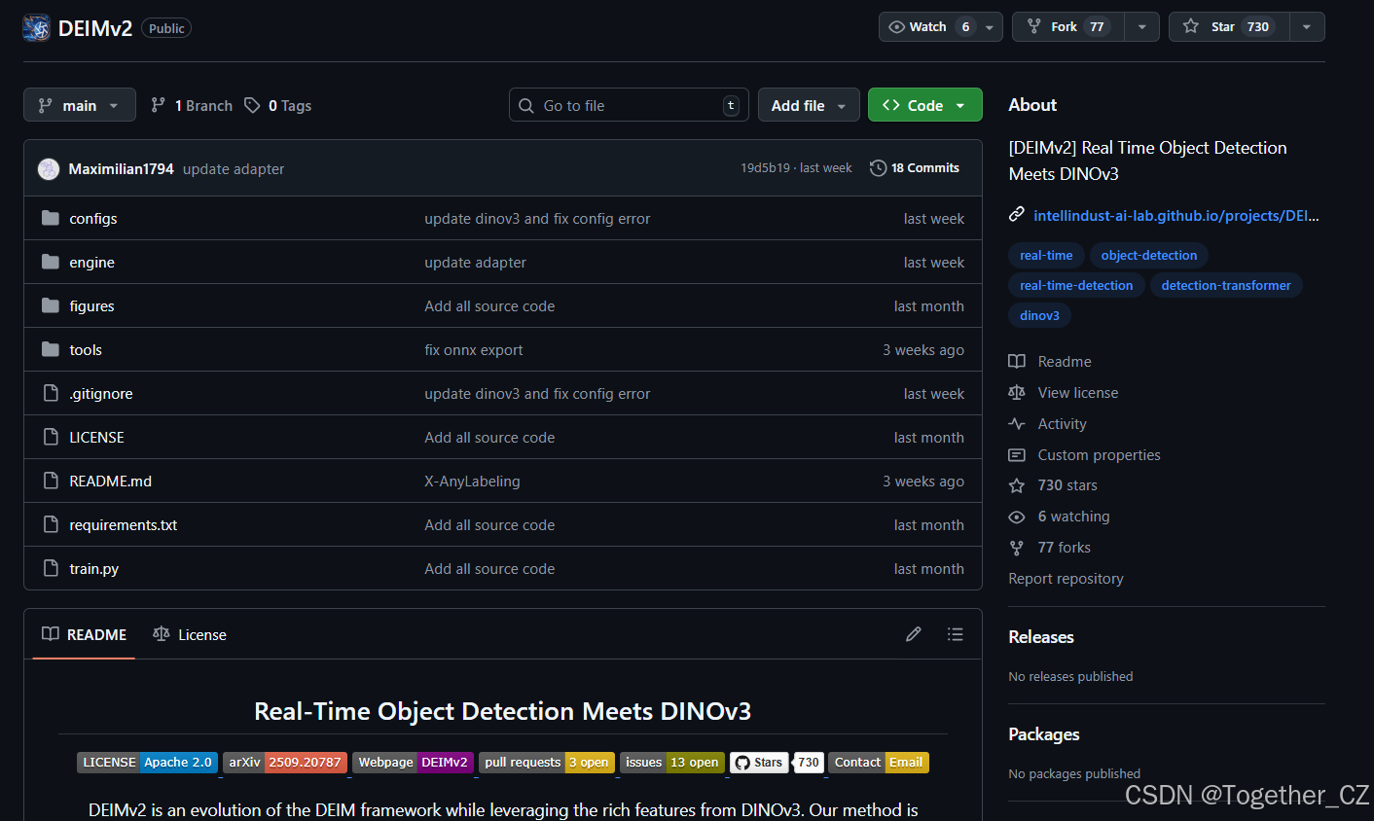Click the eye icon beside 6 watching

click(1017, 517)
